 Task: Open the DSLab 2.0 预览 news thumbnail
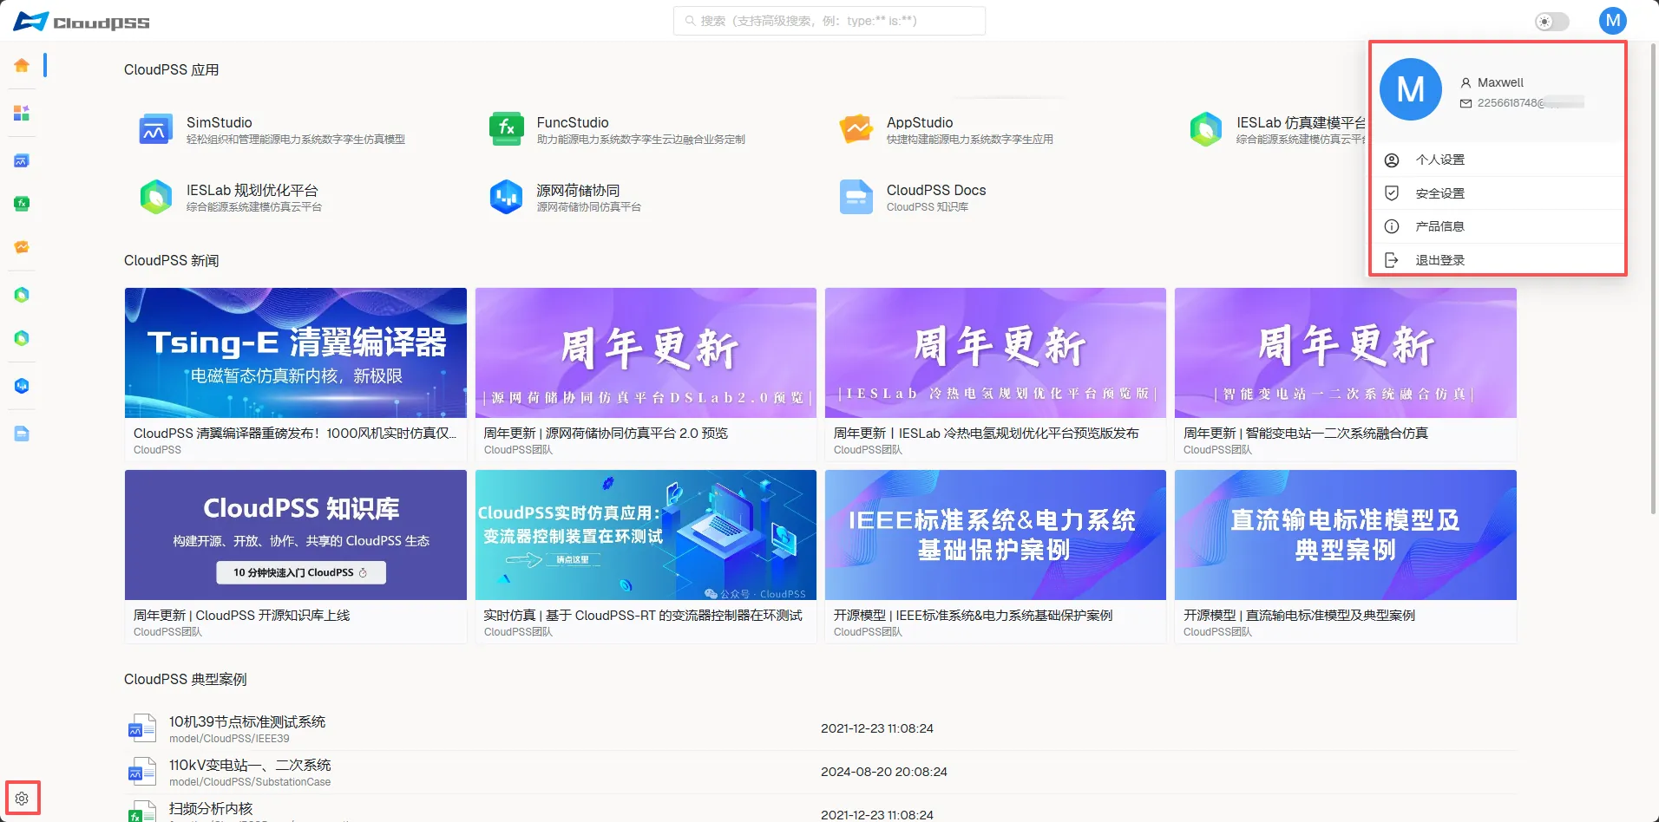pyautogui.click(x=646, y=353)
